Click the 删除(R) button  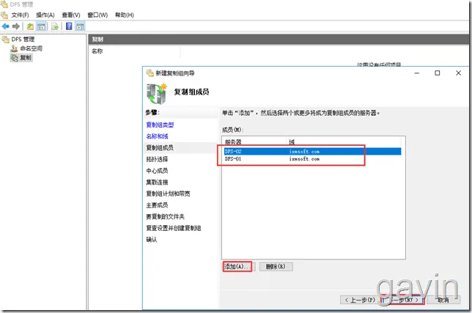(x=276, y=266)
